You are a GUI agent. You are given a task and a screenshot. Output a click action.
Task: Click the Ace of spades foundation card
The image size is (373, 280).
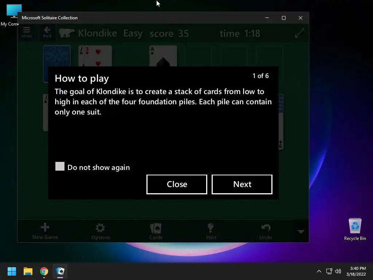tap(163, 56)
